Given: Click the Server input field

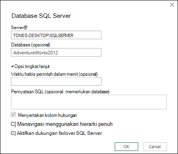Looking at the screenshot, I should (x=56, y=35).
